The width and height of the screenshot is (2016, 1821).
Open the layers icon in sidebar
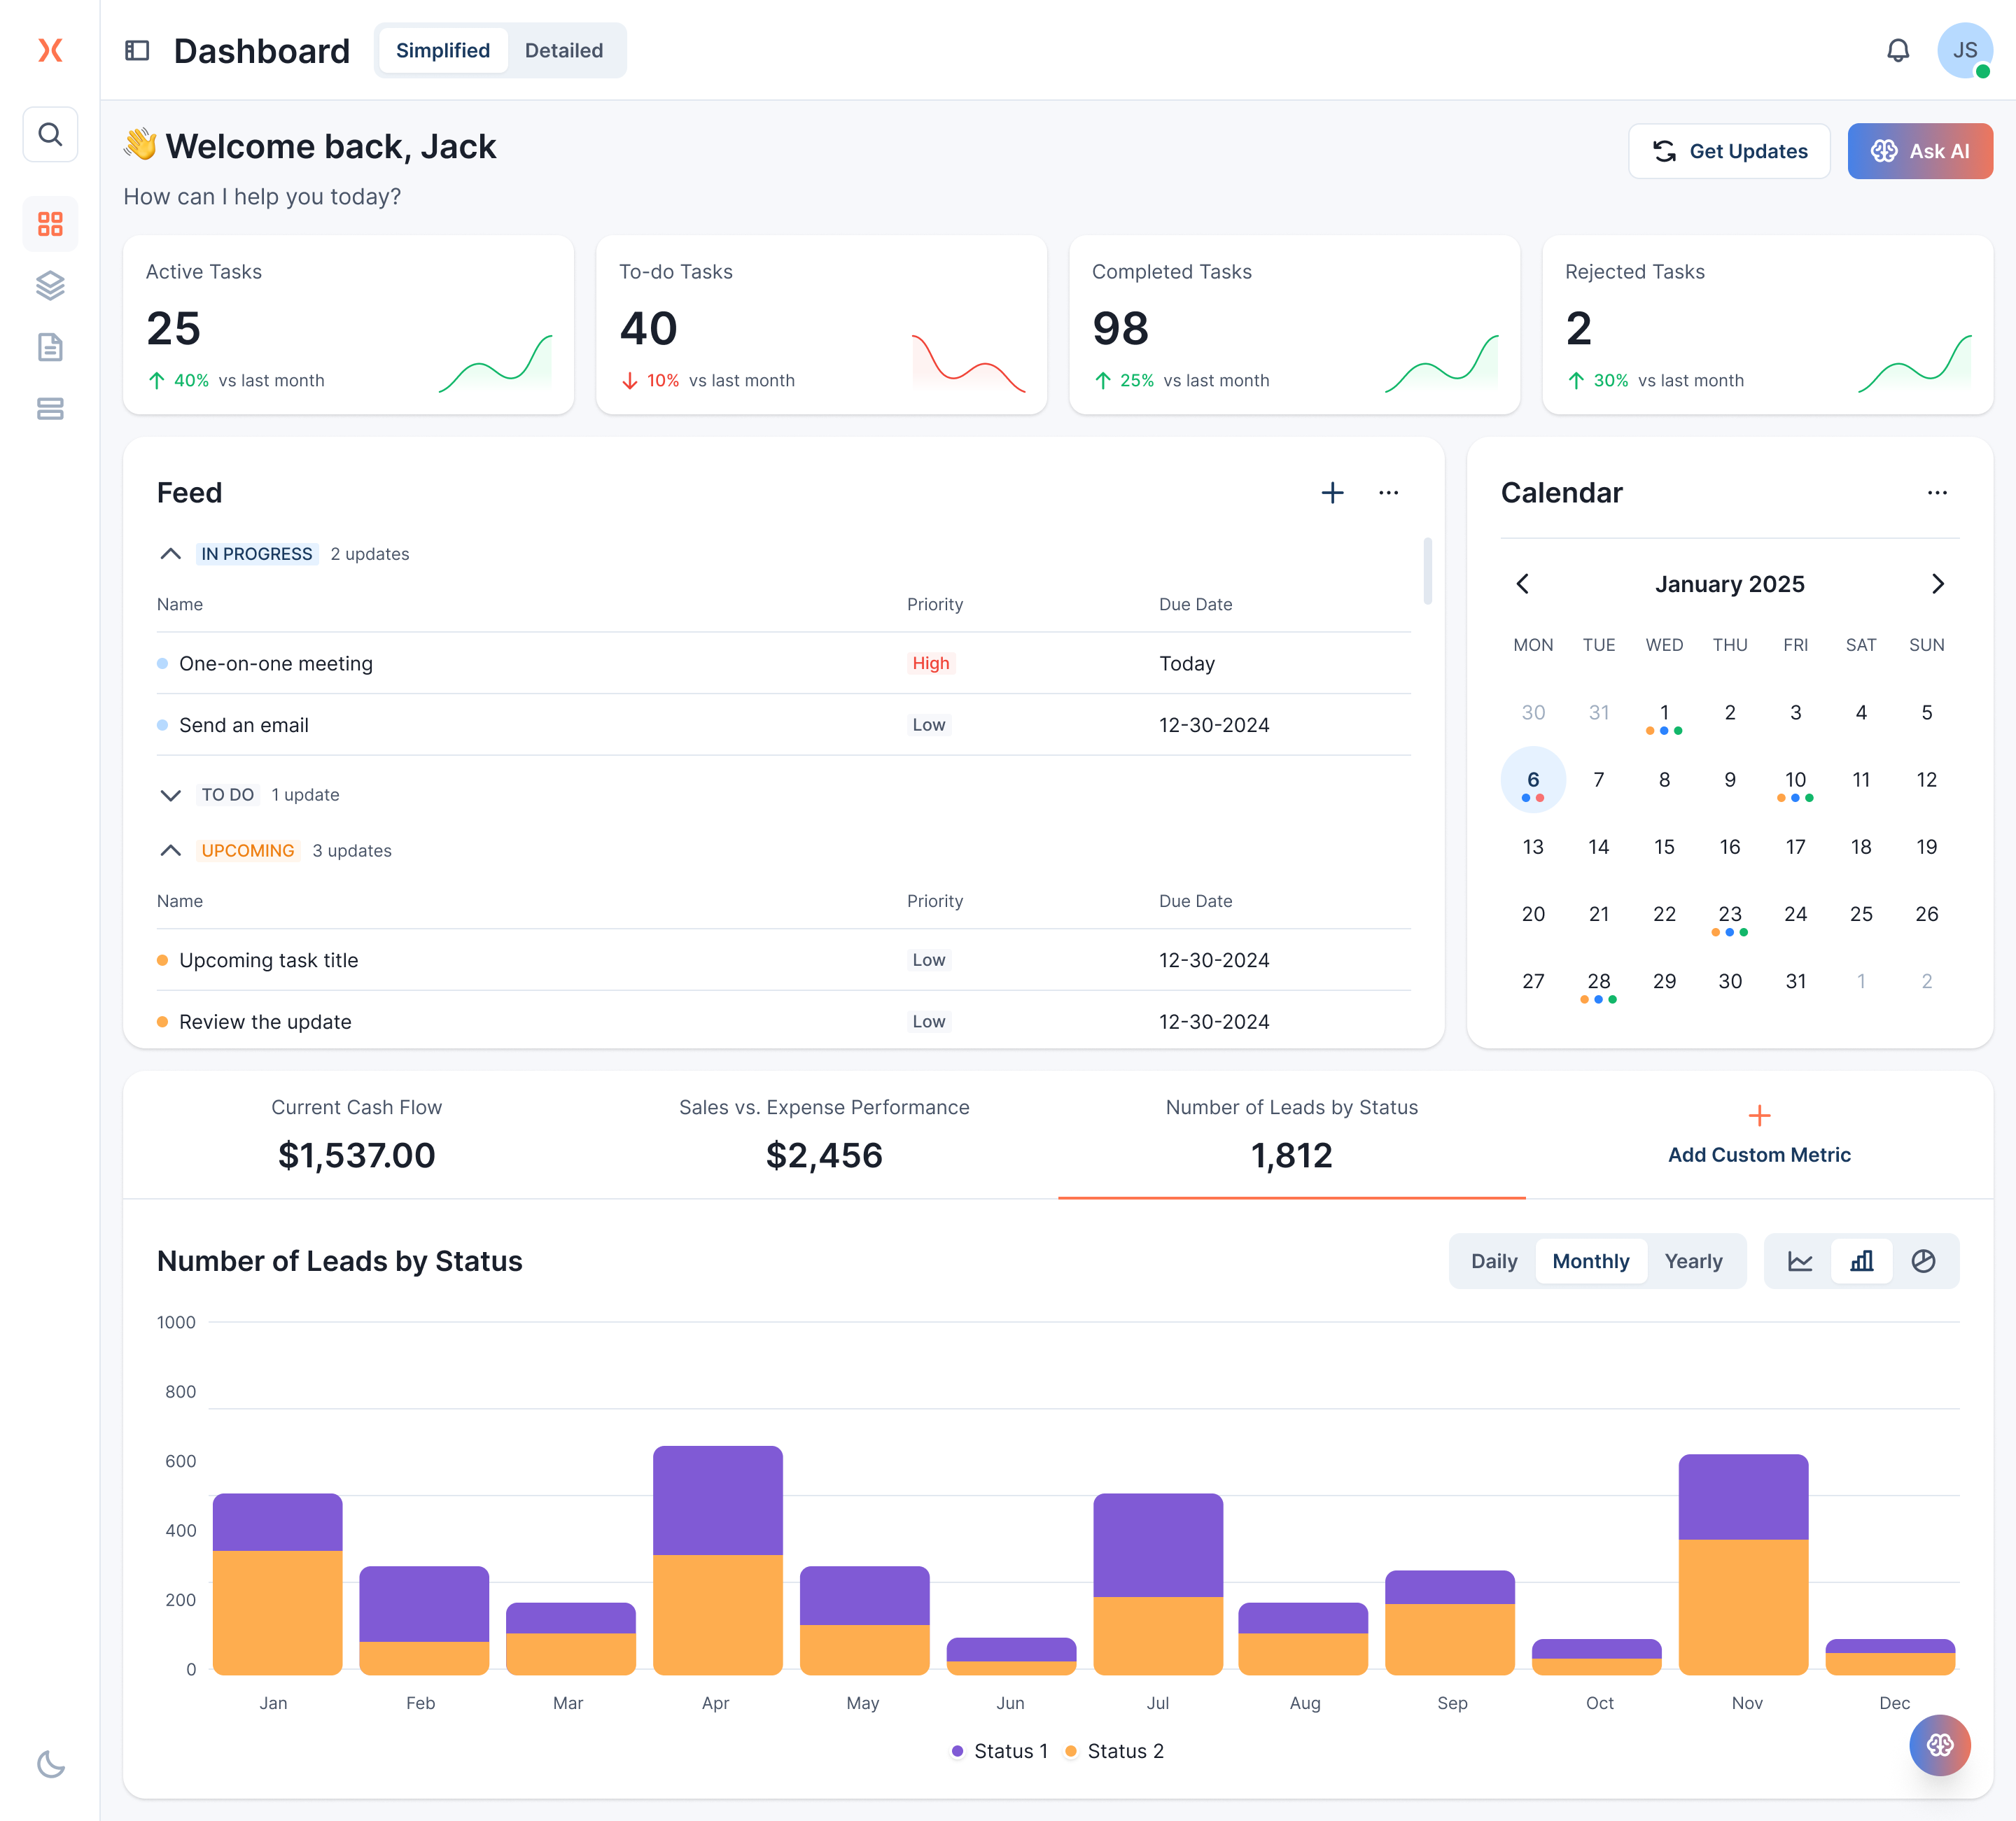(x=50, y=286)
